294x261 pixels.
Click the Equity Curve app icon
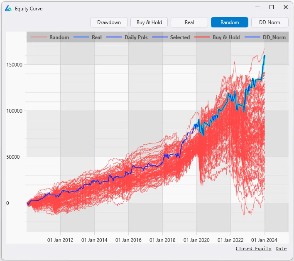8,8
